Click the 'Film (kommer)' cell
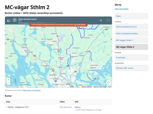The height and width of the screenshot is (114, 153). 66,107
